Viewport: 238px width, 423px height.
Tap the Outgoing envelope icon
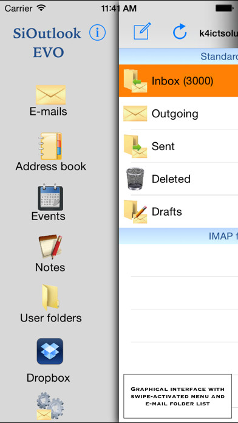(135, 113)
